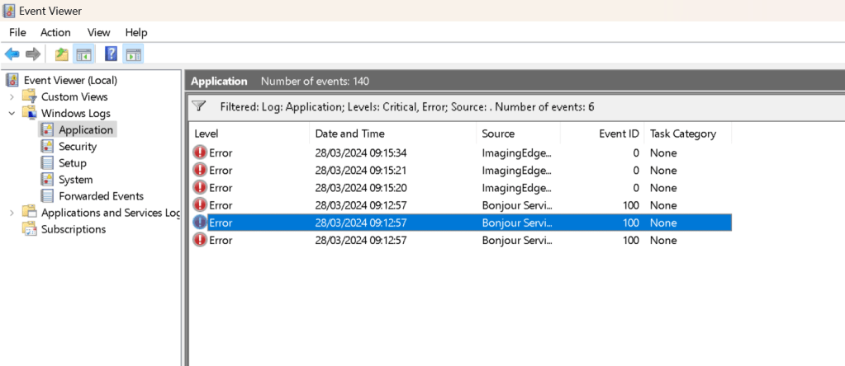Open the File menu
The height and width of the screenshot is (366, 845).
[17, 33]
